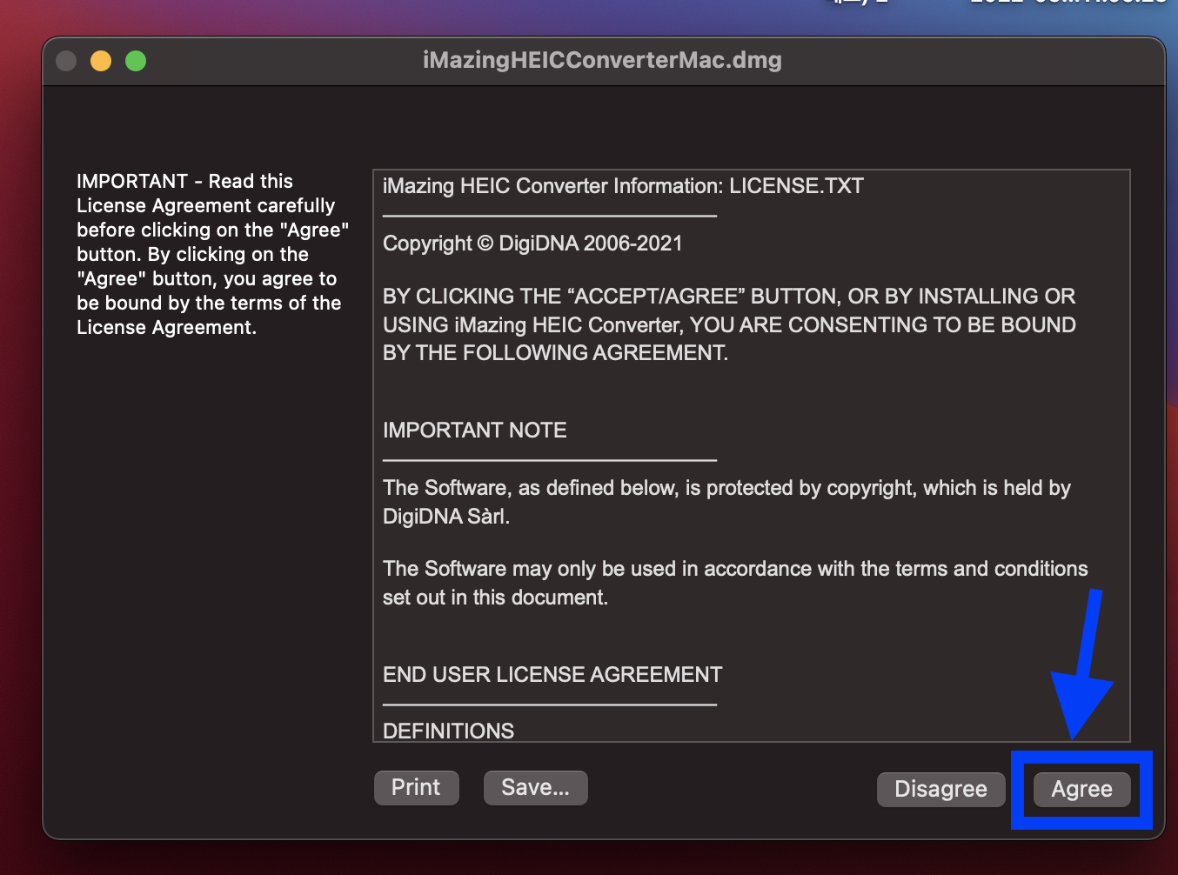
Task: Click the green zoom window button
Action: [136, 61]
